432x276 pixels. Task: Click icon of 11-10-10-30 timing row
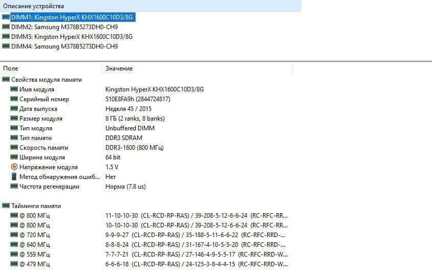click(x=14, y=215)
